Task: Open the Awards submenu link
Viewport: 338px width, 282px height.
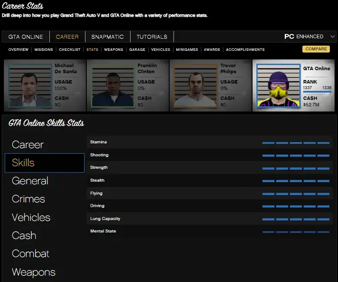Action: pos(212,50)
